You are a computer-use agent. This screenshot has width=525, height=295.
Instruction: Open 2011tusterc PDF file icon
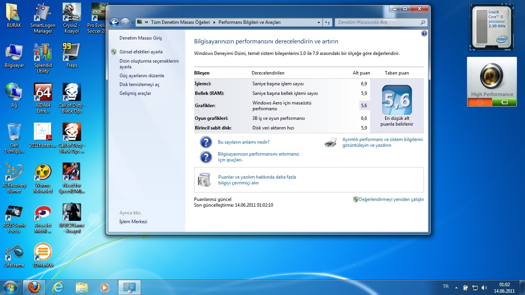pos(43,135)
